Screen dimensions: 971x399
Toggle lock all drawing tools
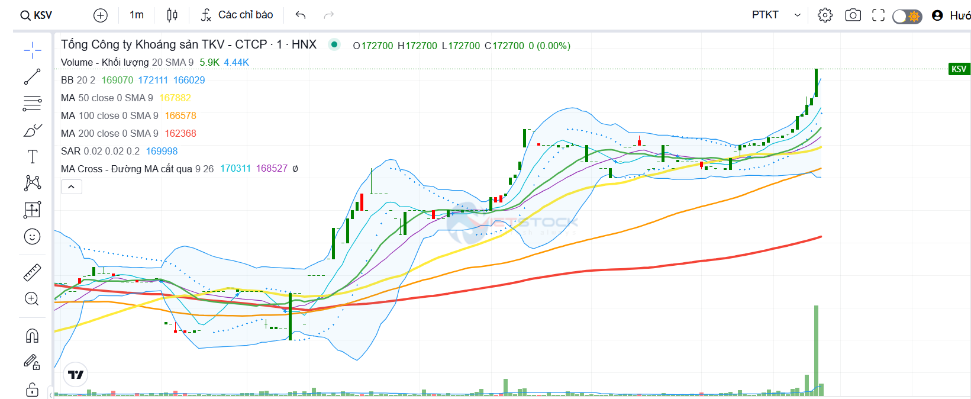[x=33, y=389]
